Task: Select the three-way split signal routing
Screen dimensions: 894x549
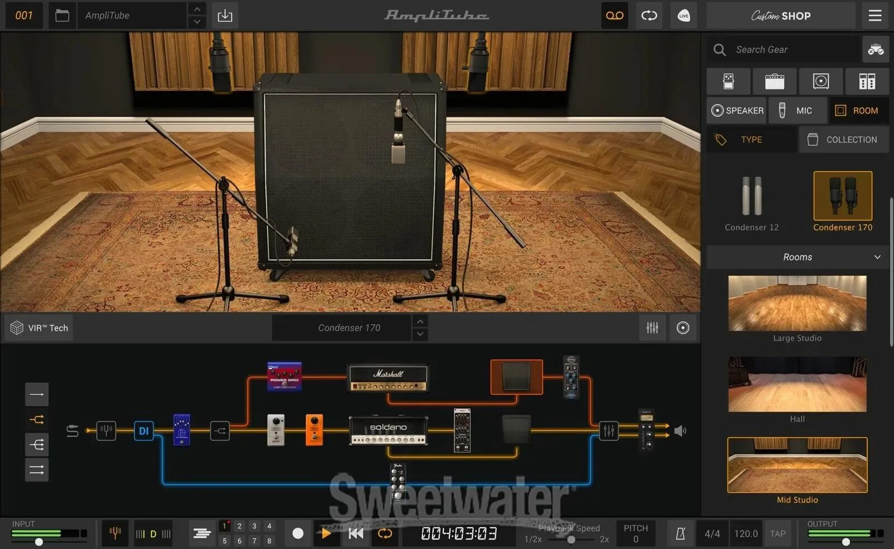Action: pyautogui.click(x=37, y=444)
